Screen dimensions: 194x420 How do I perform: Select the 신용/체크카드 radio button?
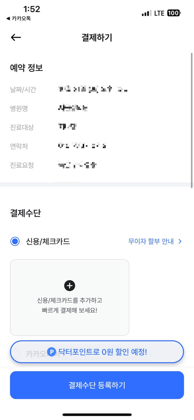click(15, 242)
